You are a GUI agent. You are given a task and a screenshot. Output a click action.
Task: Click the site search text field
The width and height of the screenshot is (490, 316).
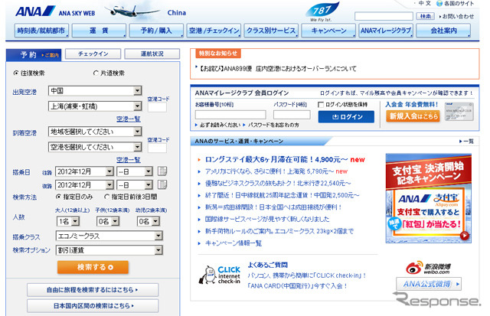(384, 16)
